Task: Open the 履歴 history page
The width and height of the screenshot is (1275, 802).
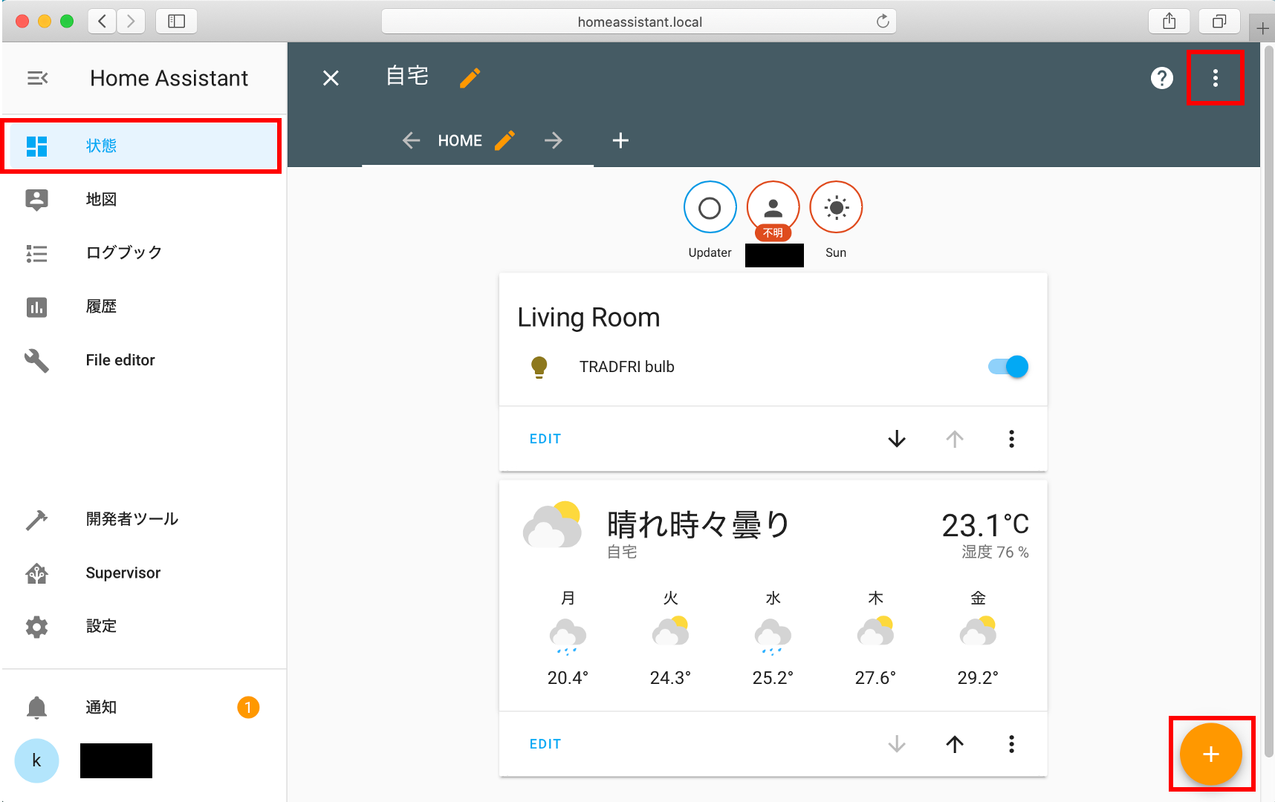Action: (143, 306)
